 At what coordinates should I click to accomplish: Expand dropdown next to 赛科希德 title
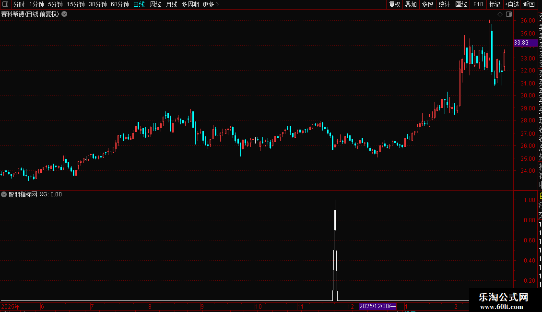(x=64, y=14)
